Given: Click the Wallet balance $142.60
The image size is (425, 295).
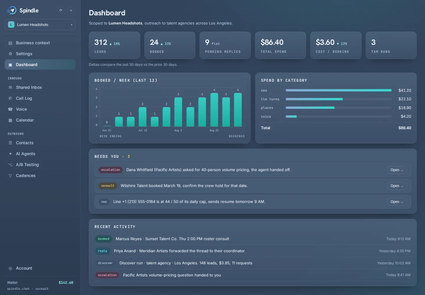Looking at the screenshot, I should click(x=66, y=283).
